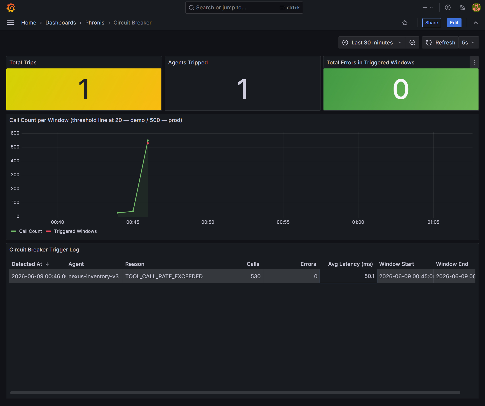
Task: Click the green Total Errors value 0
Action: click(x=401, y=89)
